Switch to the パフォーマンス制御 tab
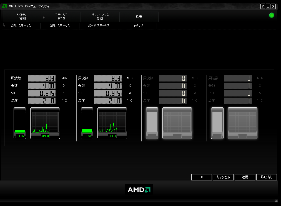281x206 pixels. pyautogui.click(x=100, y=17)
